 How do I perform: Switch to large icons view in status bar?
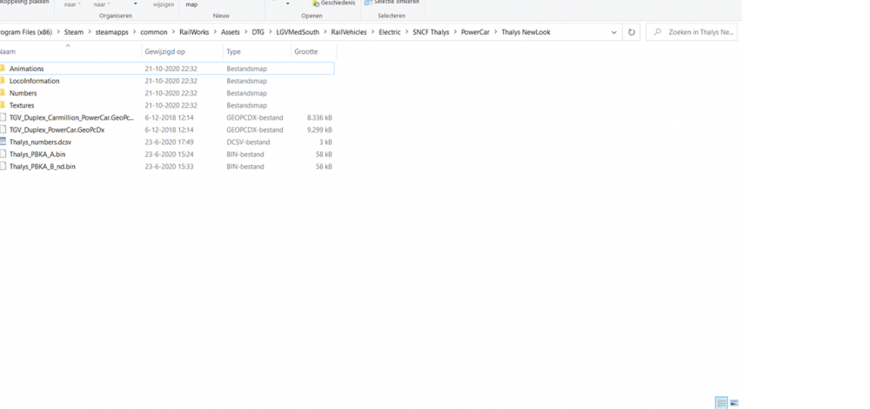pos(734,403)
